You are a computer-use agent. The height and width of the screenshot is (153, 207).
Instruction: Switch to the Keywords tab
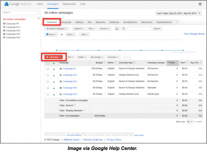point(100,22)
